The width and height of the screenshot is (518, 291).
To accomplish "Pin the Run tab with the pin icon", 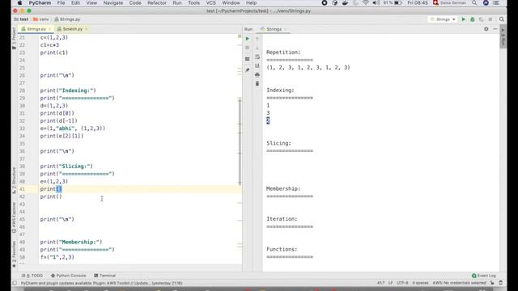I will [248, 70].
